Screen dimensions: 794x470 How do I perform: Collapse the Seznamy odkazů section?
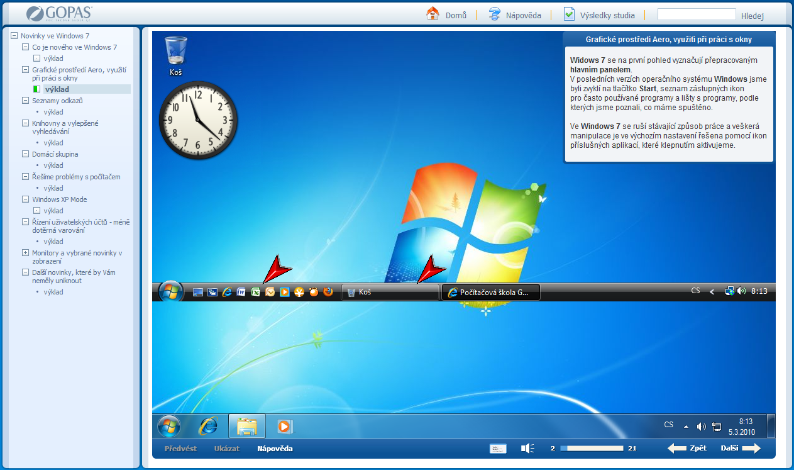[x=25, y=101]
